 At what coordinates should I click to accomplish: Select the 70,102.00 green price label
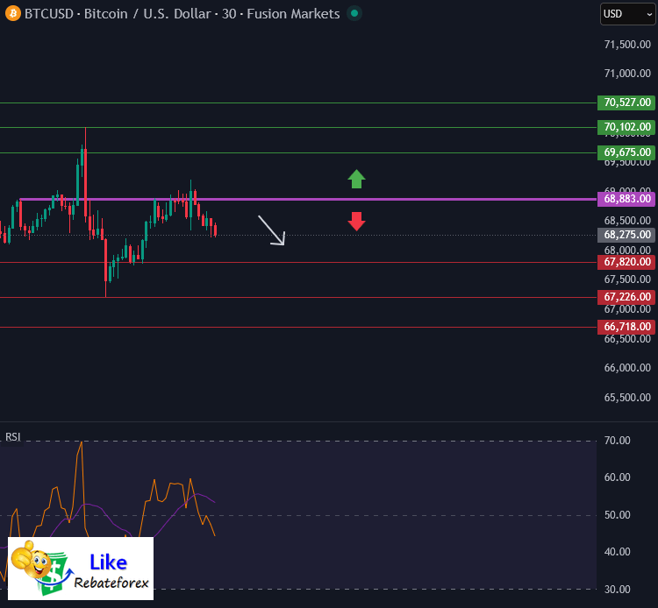click(x=626, y=127)
